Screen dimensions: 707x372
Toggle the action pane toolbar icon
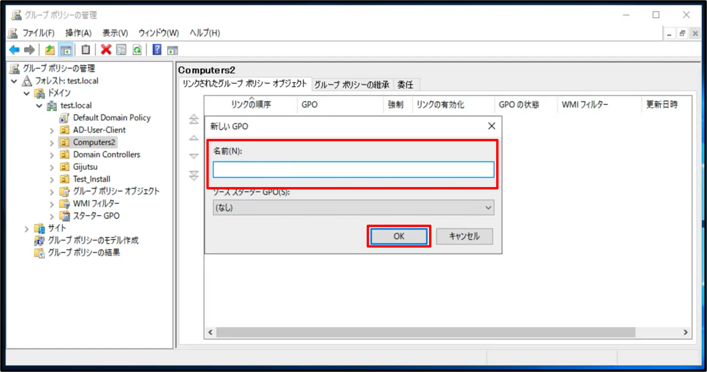[x=173, y=51]
